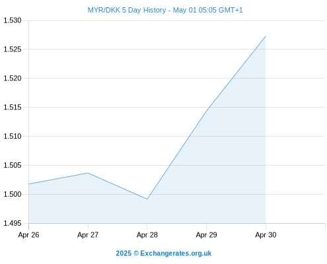Click the Apr 28 lowest data point
Image resolution: width=327 pixels, height=264 pixels.
pyautogui.click(x=147, y=199)
